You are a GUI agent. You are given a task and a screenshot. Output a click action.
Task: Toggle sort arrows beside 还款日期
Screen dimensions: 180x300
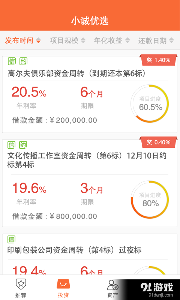click(x=171, y=40)
